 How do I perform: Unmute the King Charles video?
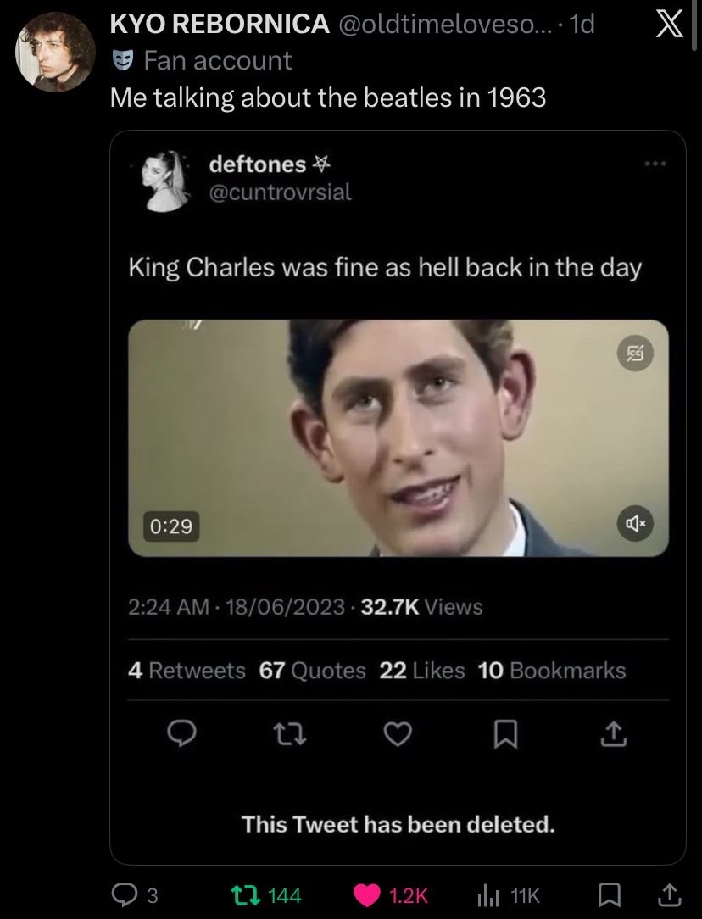(635, 523)
